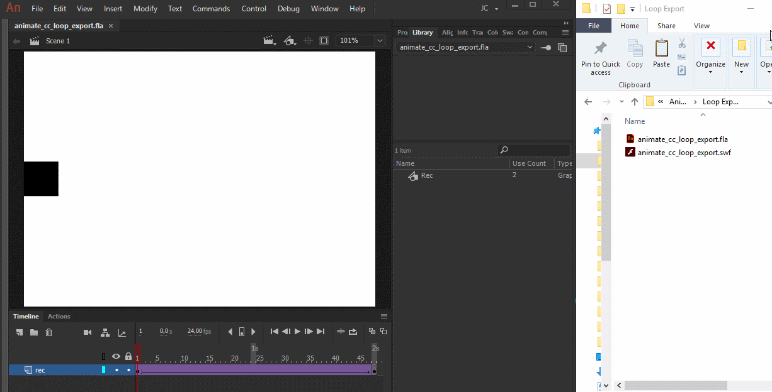Create a new layer in the timeline
Image resolution: width=772 pixels, height=392 pixels.
pyautogui.click(x=19, y=332)
